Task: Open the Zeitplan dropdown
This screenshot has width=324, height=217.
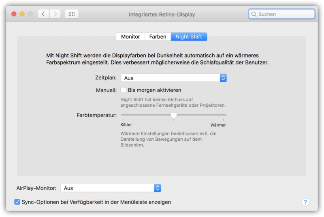Action: pos(174,78)
